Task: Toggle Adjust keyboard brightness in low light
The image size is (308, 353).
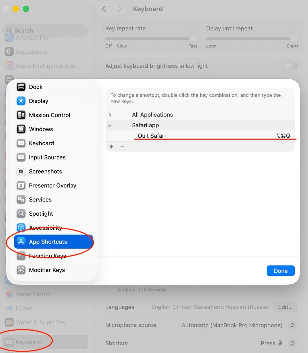Action: [290, 66]
